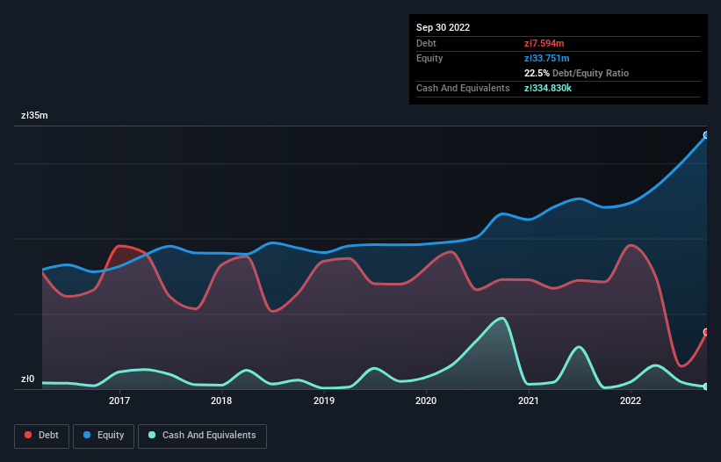
Task: Select the 2017 x-axis label
Action: 119,401
